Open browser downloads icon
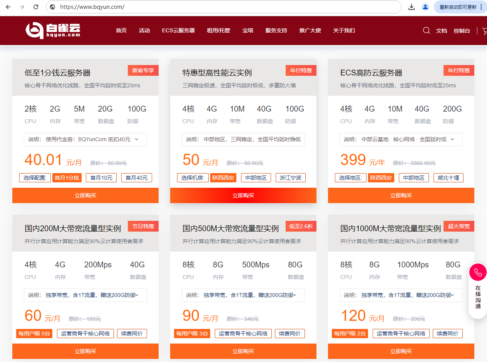 click(x=412, y=7)
